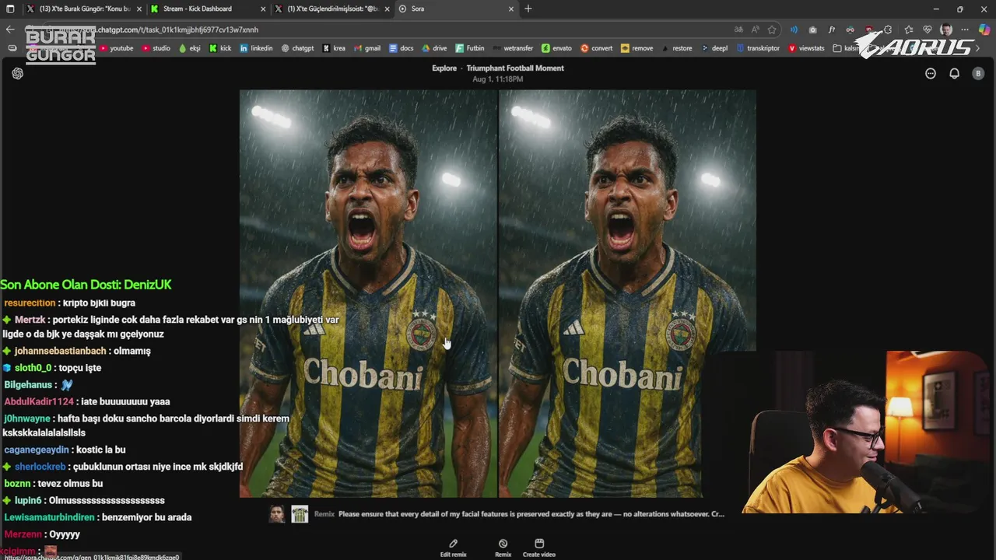Click the Sora logo icon at top-left
This screenshot has height=560, width=996.
pos(18,73)
